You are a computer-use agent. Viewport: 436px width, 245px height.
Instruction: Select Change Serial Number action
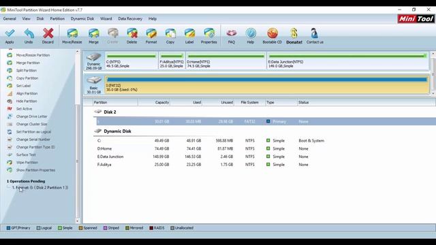33,140
